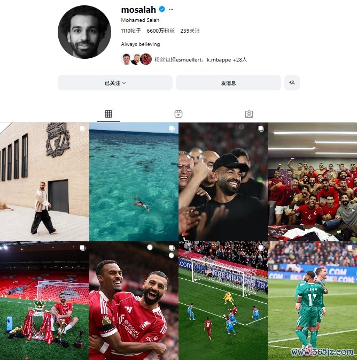Click carousel icon on black cap post
Screen dimensions: 357x360
pyautogui.click(x=261, y=128)
